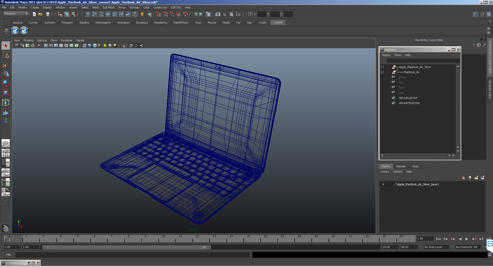493x267 pixels.
Task: Select the arrow Select tool in toolbox
Action: (x=6, y=46)
